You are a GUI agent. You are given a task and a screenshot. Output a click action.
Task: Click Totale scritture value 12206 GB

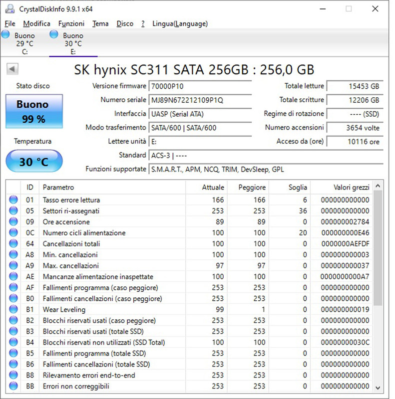(x=355, y=100)
